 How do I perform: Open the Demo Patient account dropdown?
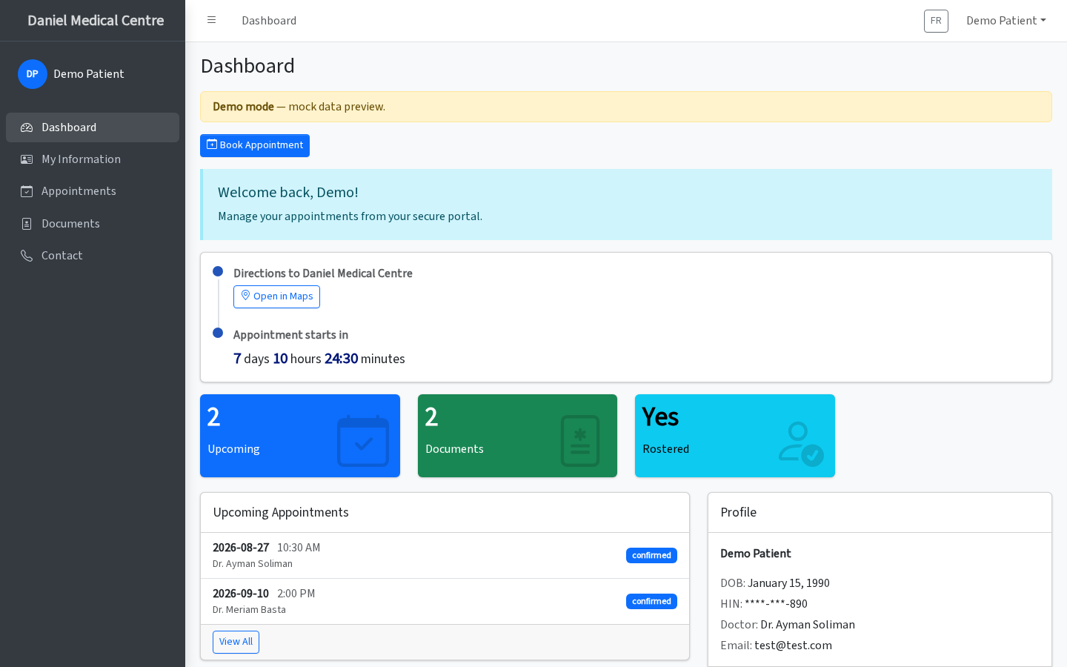tap(1006, 21)
